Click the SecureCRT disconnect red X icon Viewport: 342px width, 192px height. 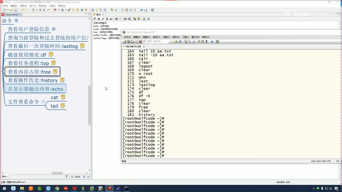140,42
